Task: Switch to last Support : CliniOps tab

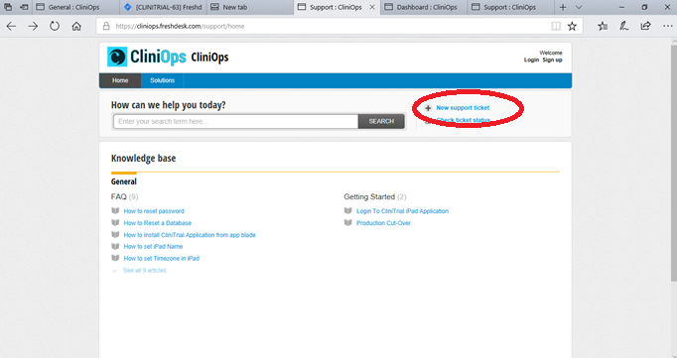Action: [511, 7]
